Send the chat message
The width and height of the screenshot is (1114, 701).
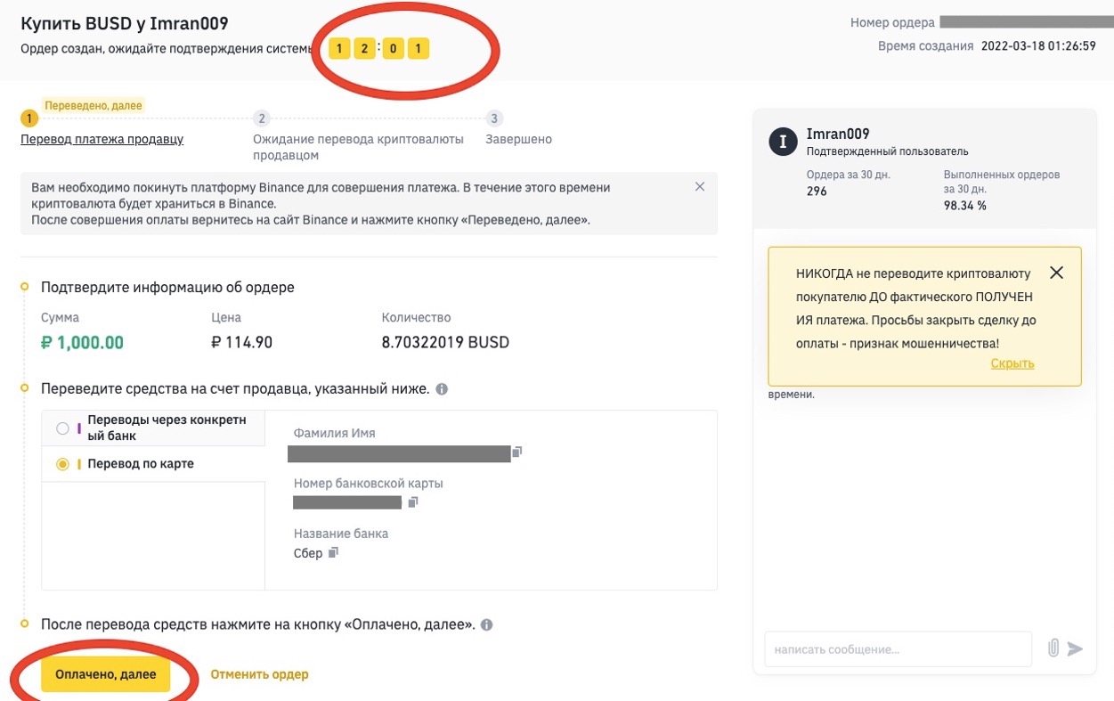click(x=1076, y=648)
